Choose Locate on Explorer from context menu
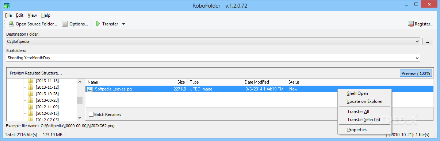This screenshot has height=141, width=440. coord(364,101)
